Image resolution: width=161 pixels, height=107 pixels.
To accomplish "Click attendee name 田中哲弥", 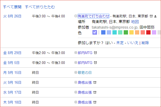I will point(147,27).
